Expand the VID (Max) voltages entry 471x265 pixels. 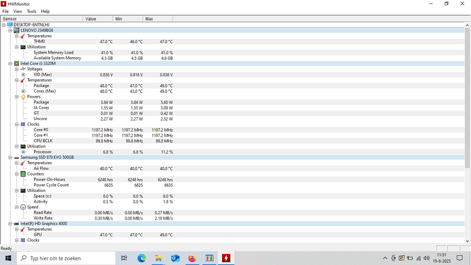pyautogui.click(x=24, y=75)
